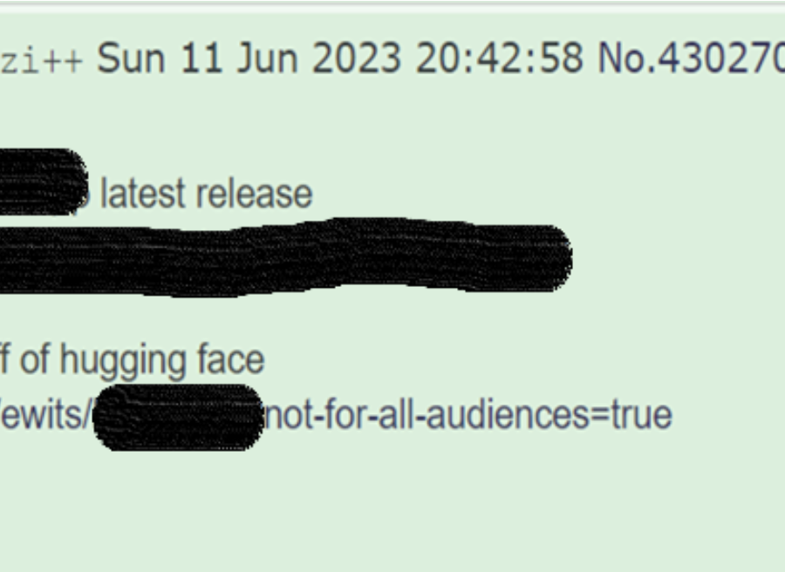Screen dimensions: 785x572
Task: Click the word "audiences" in the link
Action: (x=507, y=415)
